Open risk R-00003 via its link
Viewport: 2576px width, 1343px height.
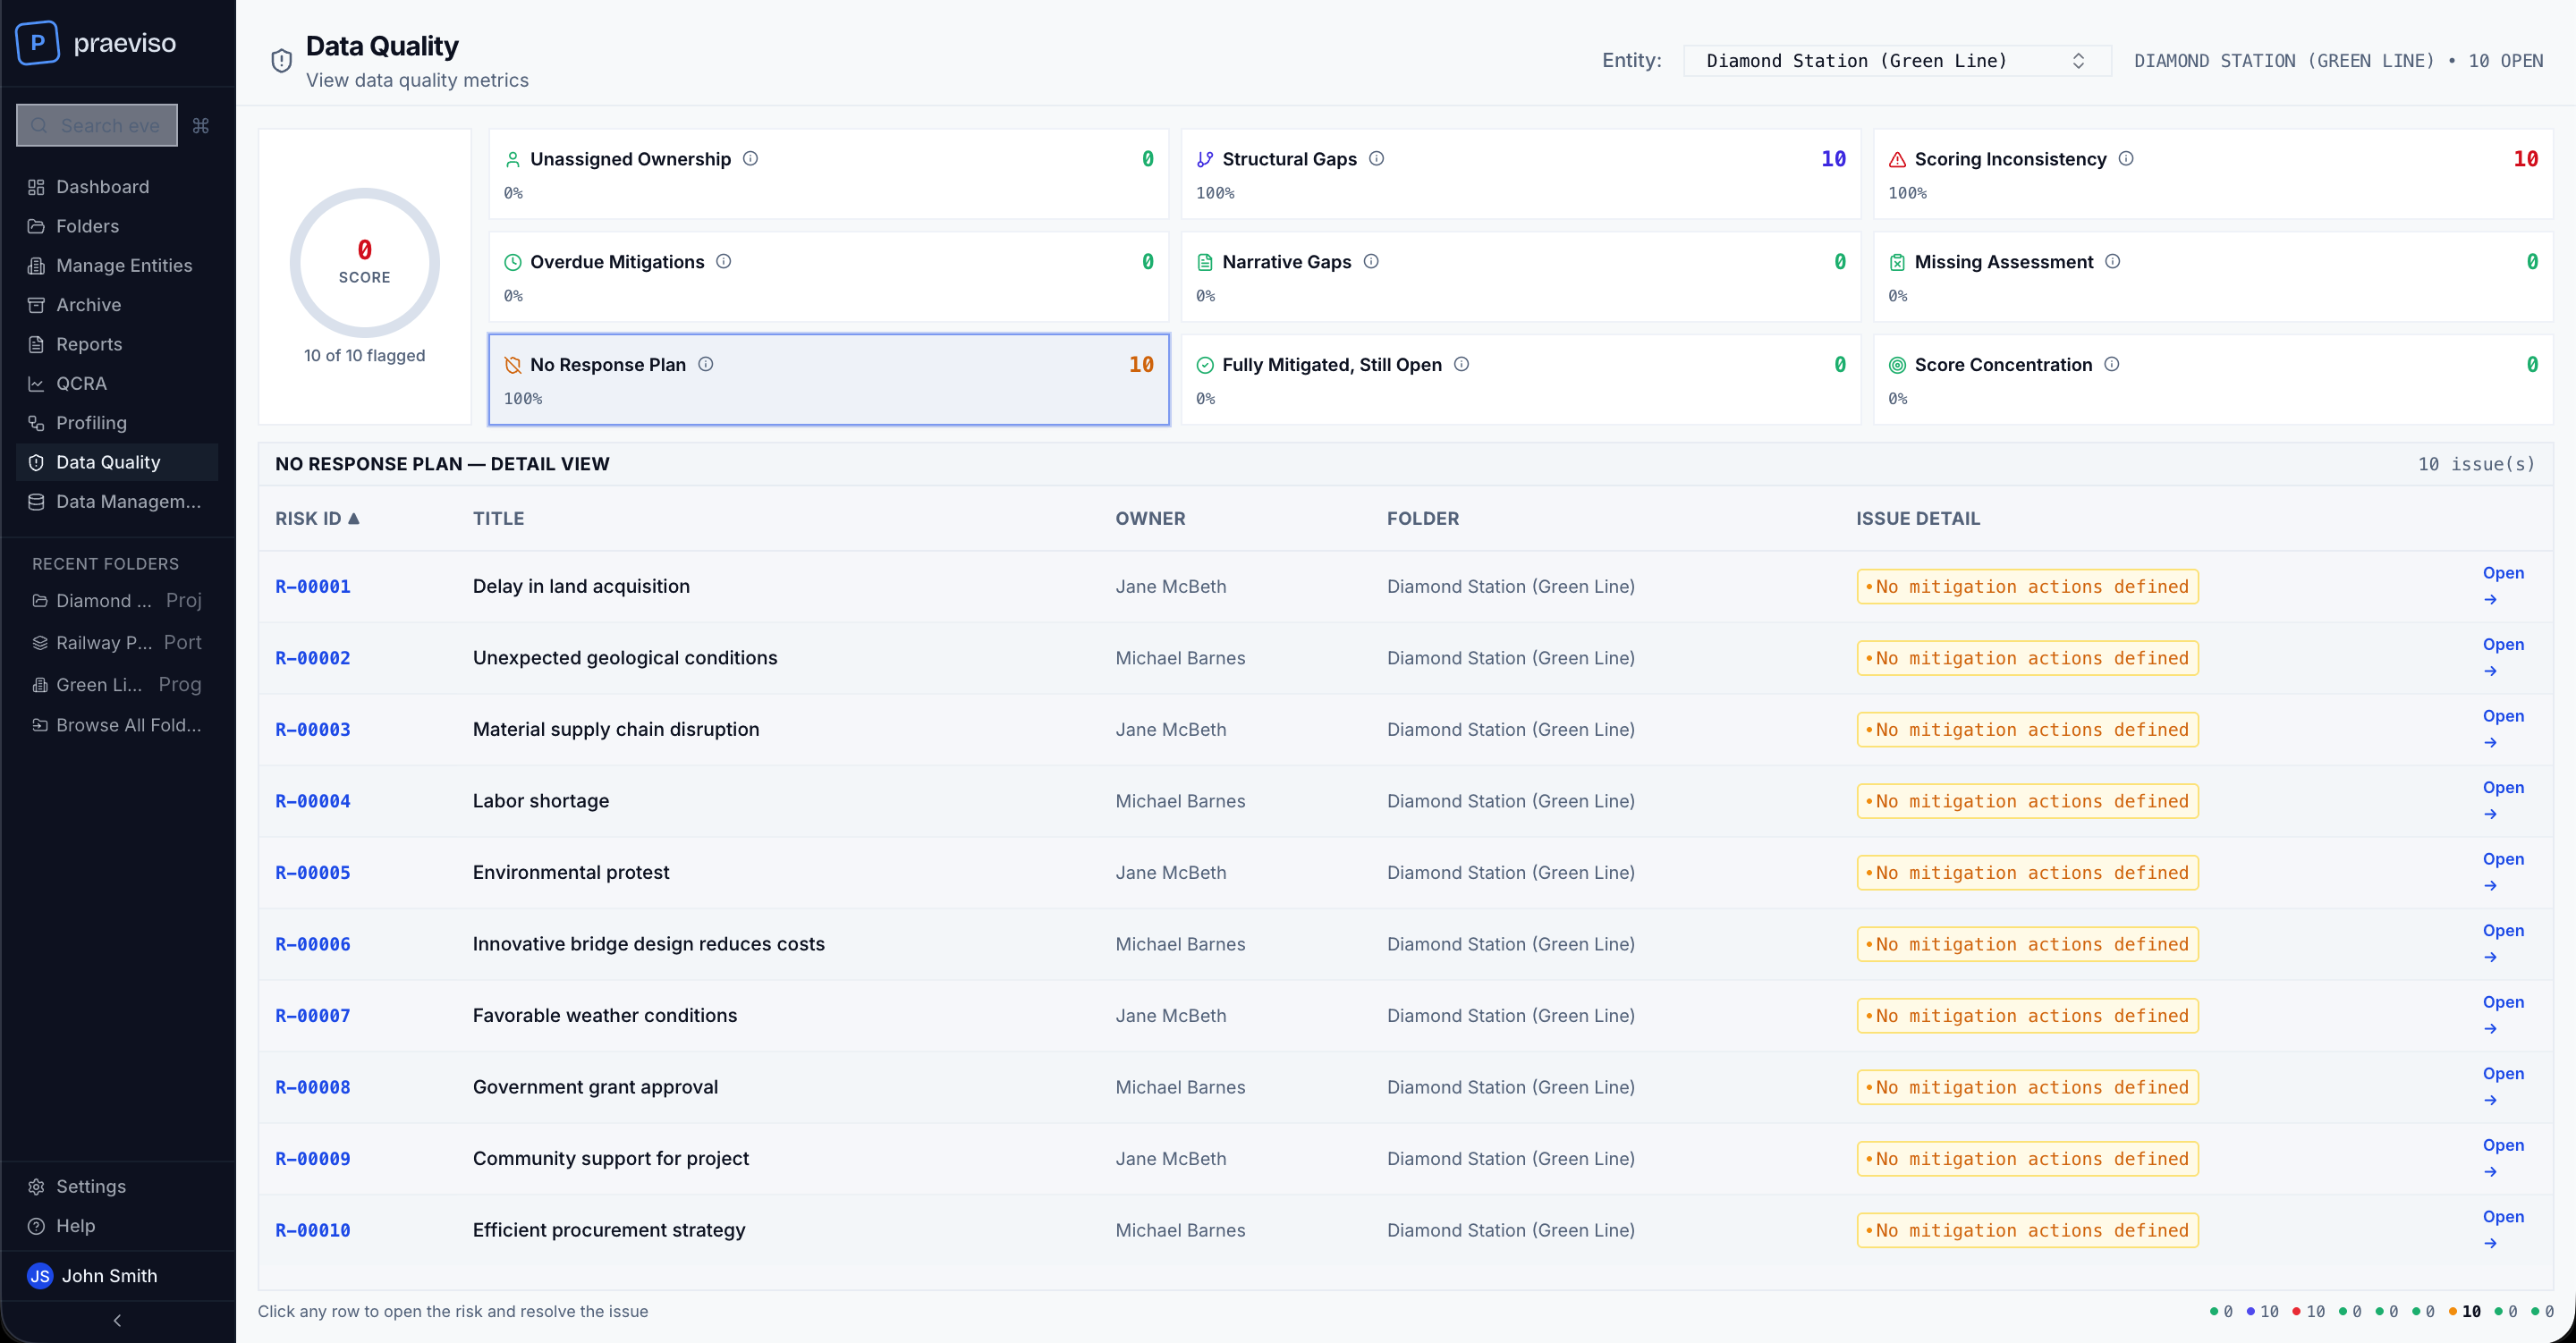click(x=312, y=729)
